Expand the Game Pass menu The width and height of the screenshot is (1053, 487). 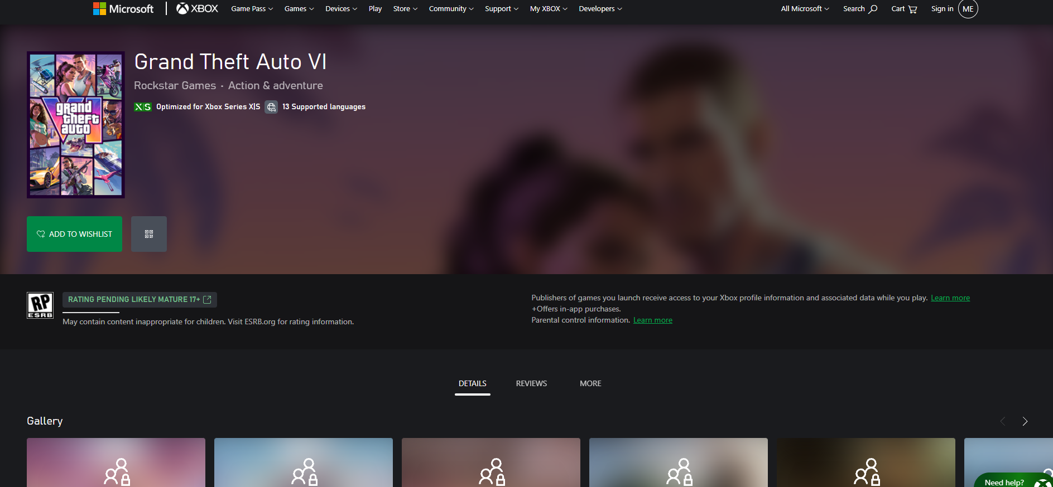coord(252,9)
